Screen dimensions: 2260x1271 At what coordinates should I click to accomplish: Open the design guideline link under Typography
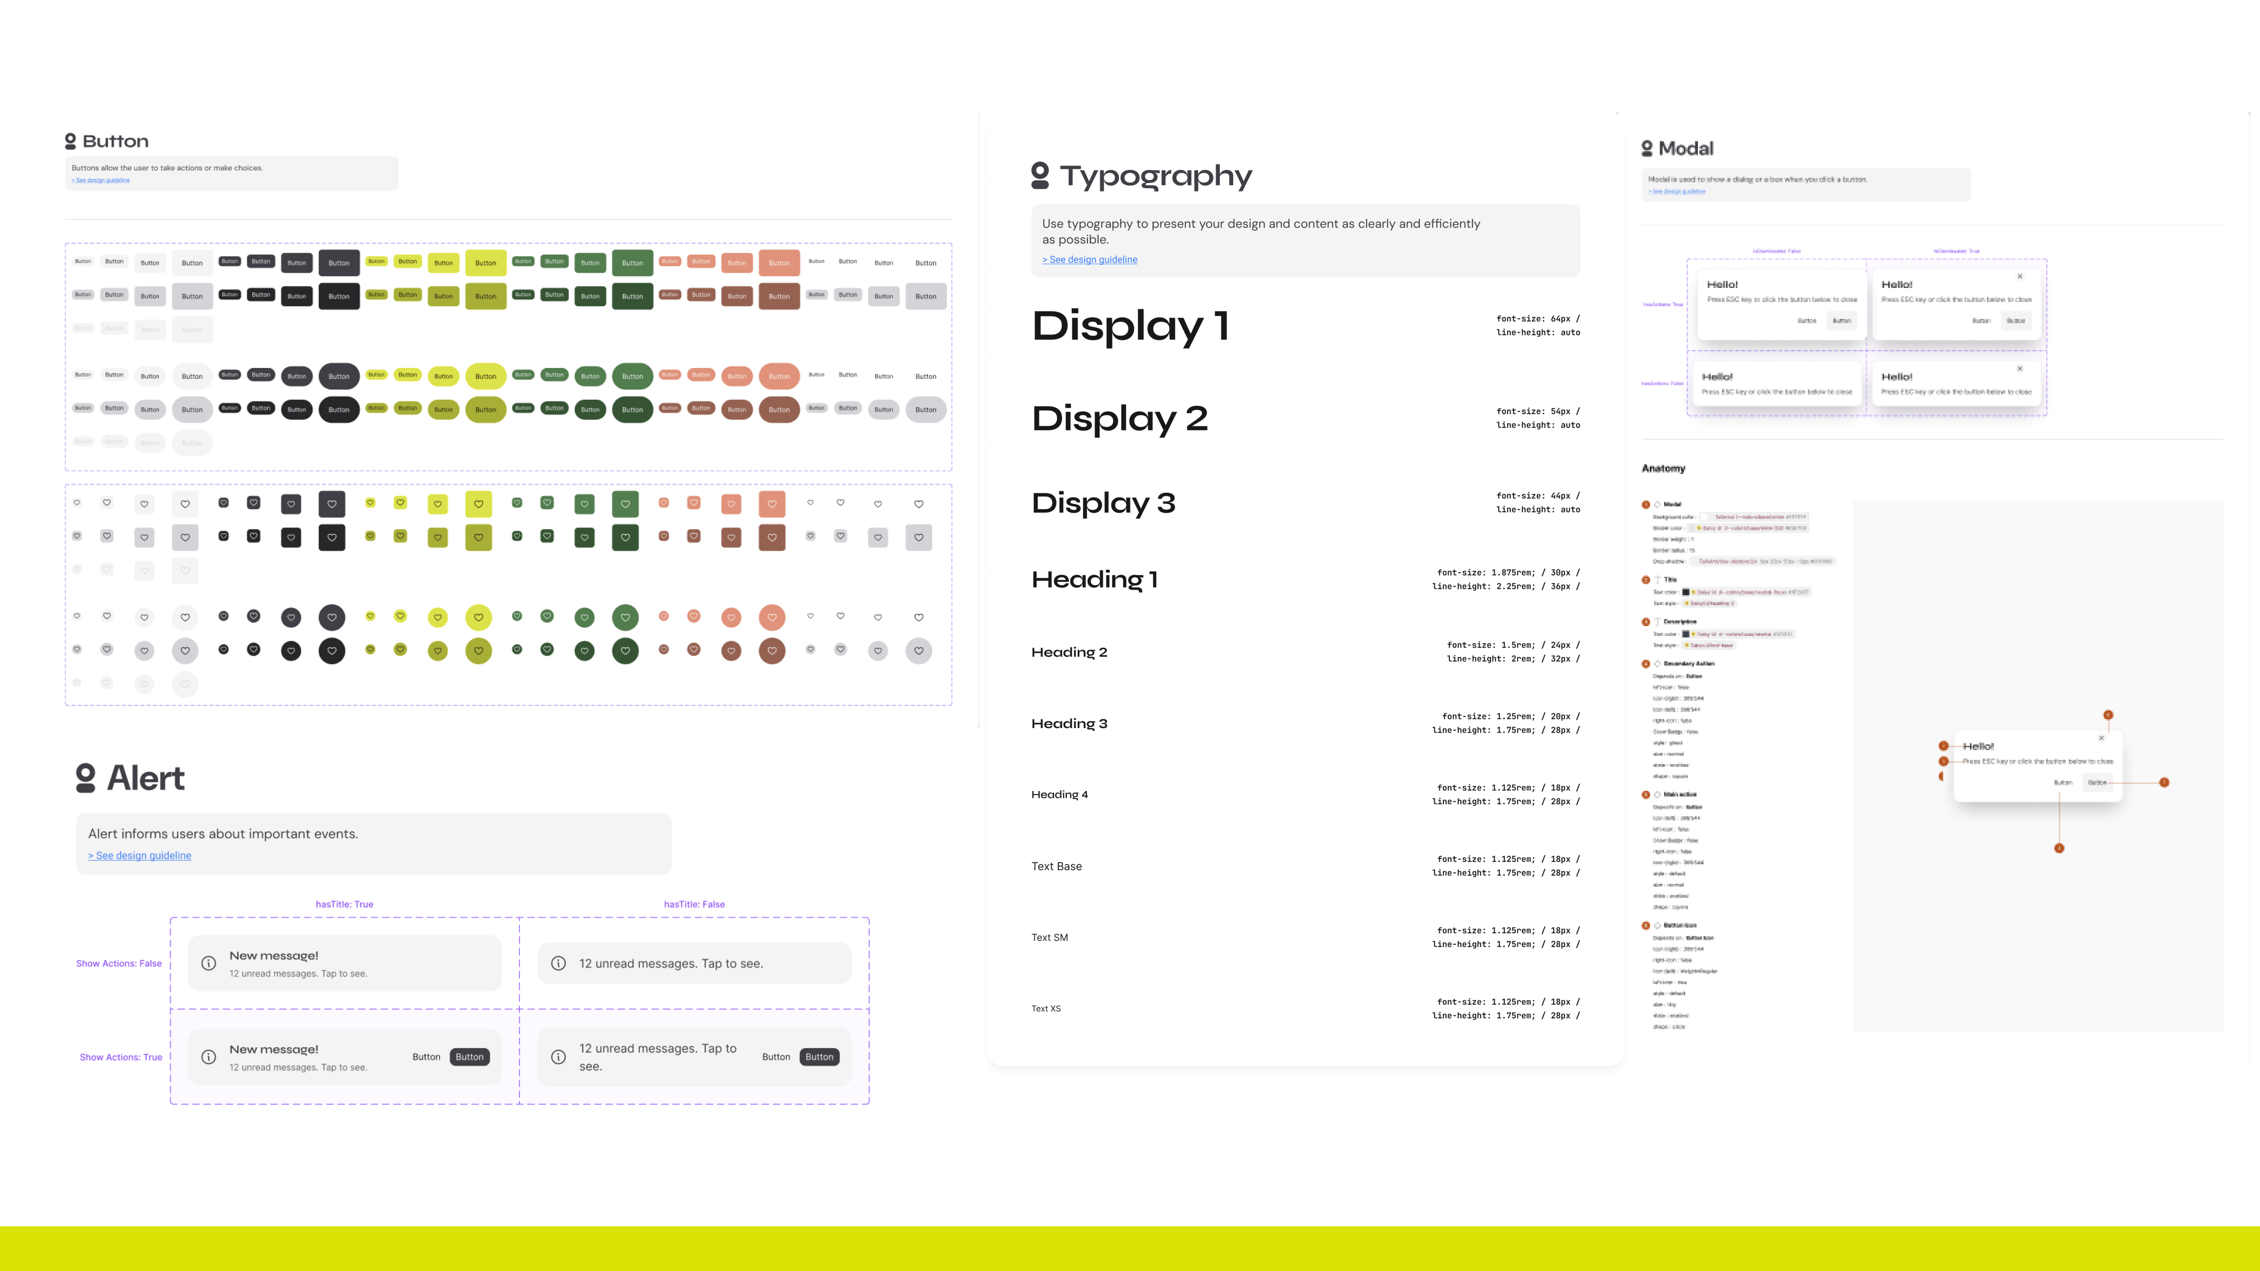(1090, 260)
